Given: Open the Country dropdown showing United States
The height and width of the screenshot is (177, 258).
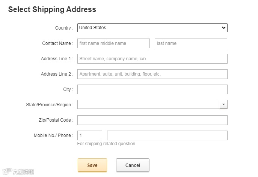Looking at the screenshot, I should (152, 28).
